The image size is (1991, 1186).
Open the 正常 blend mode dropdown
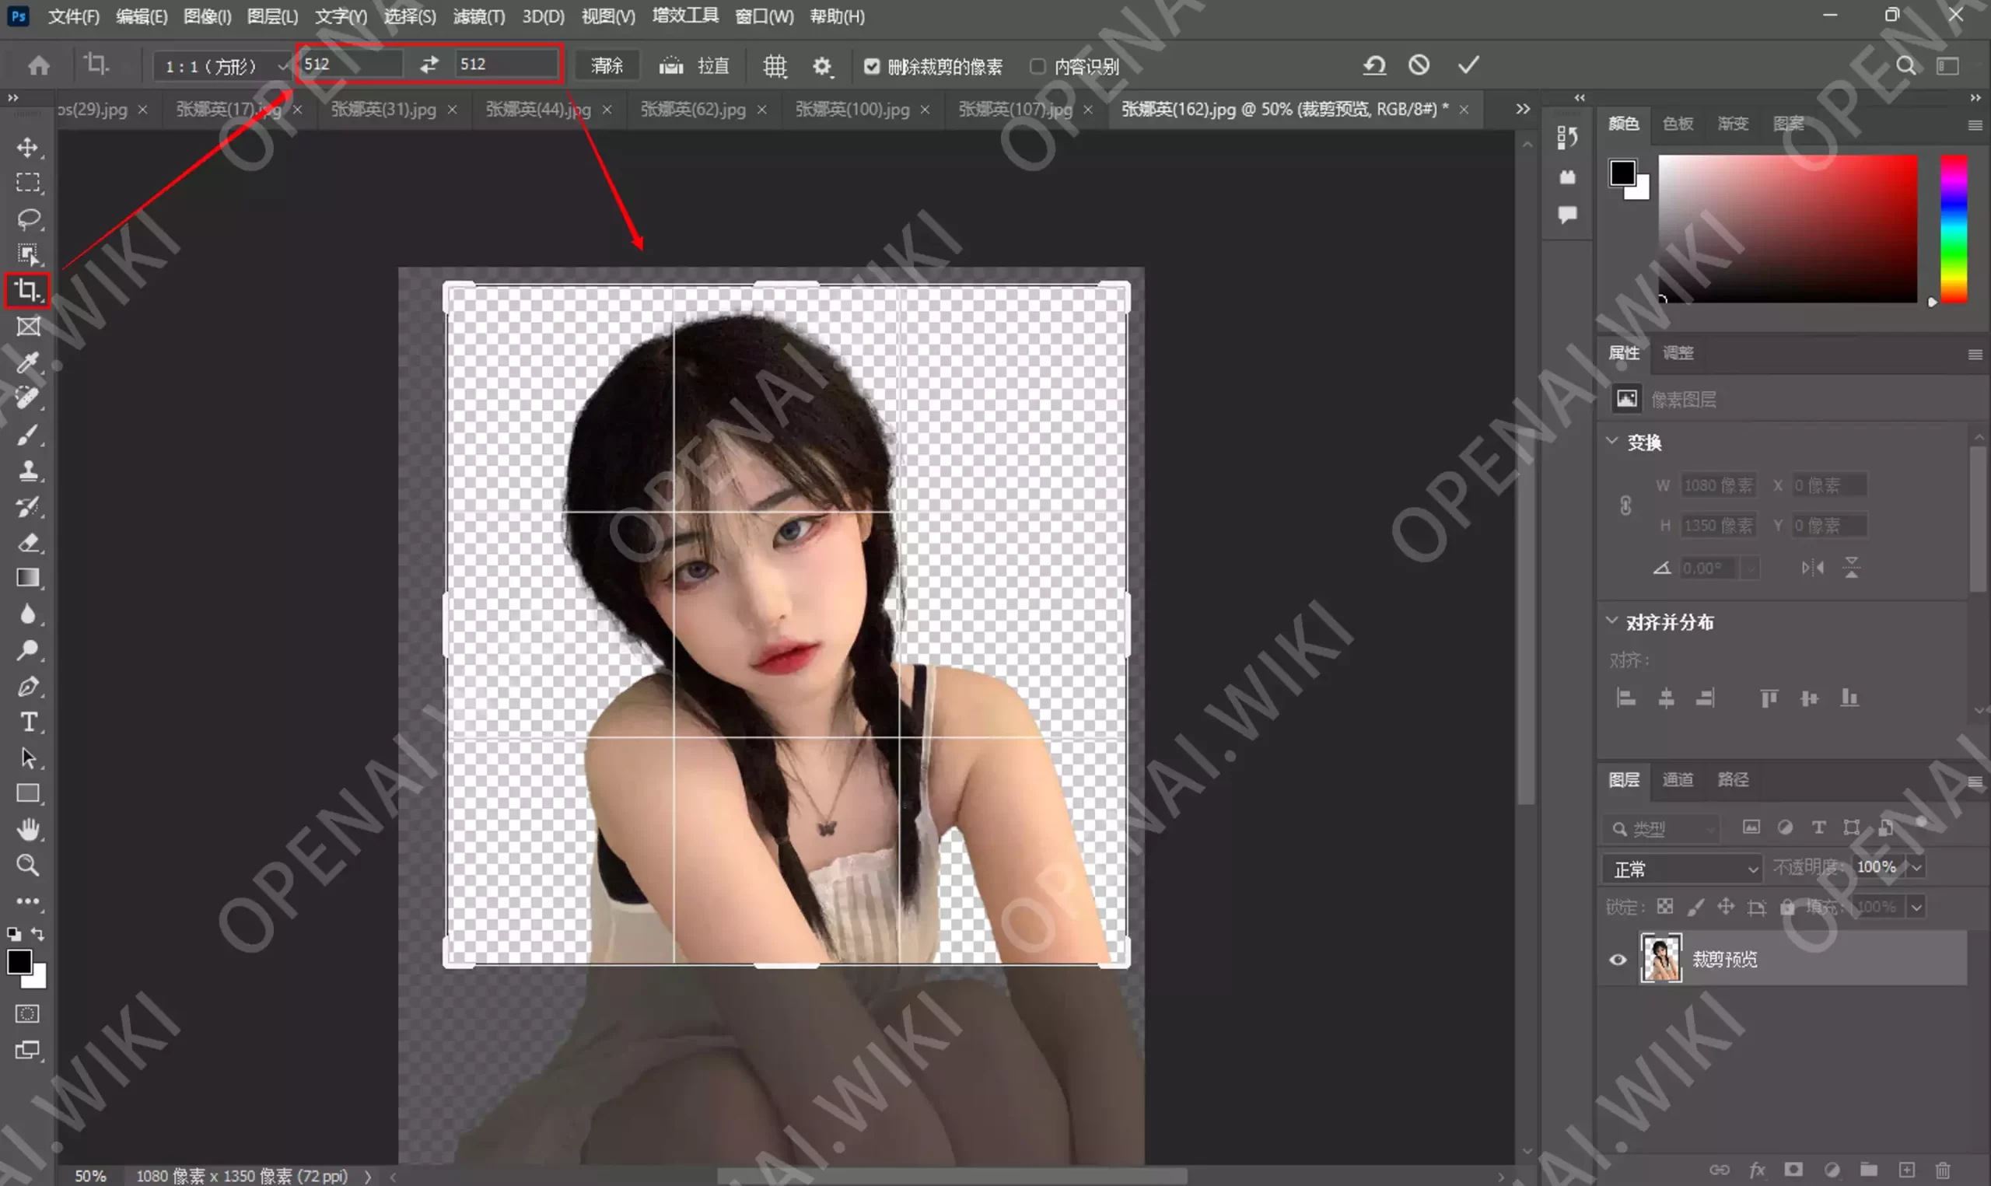[x=1682, y=869]
